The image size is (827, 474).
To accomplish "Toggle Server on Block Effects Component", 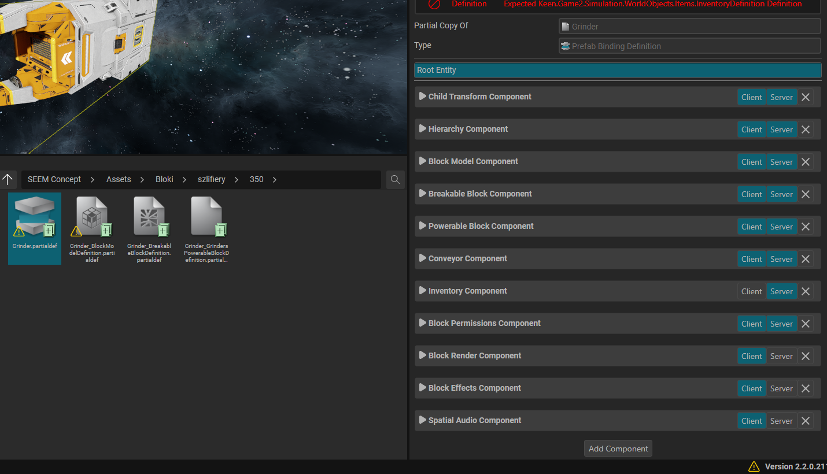I will (x=781, y=388).
